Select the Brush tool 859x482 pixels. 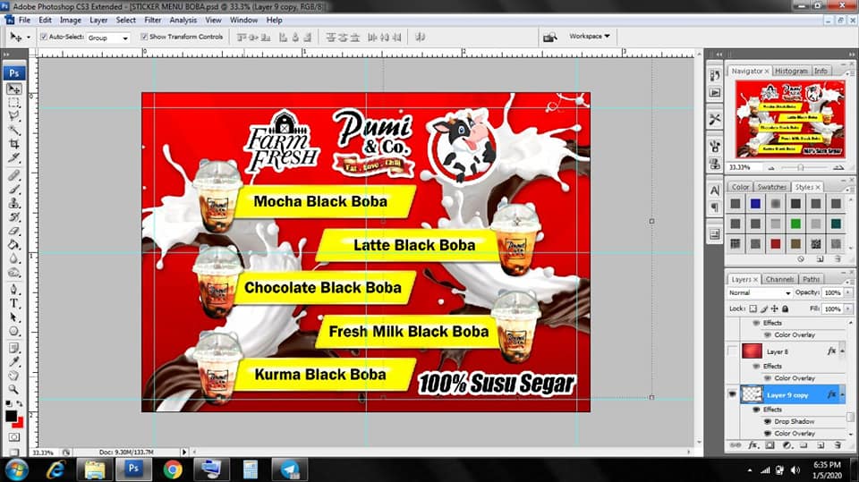[14, 190]
